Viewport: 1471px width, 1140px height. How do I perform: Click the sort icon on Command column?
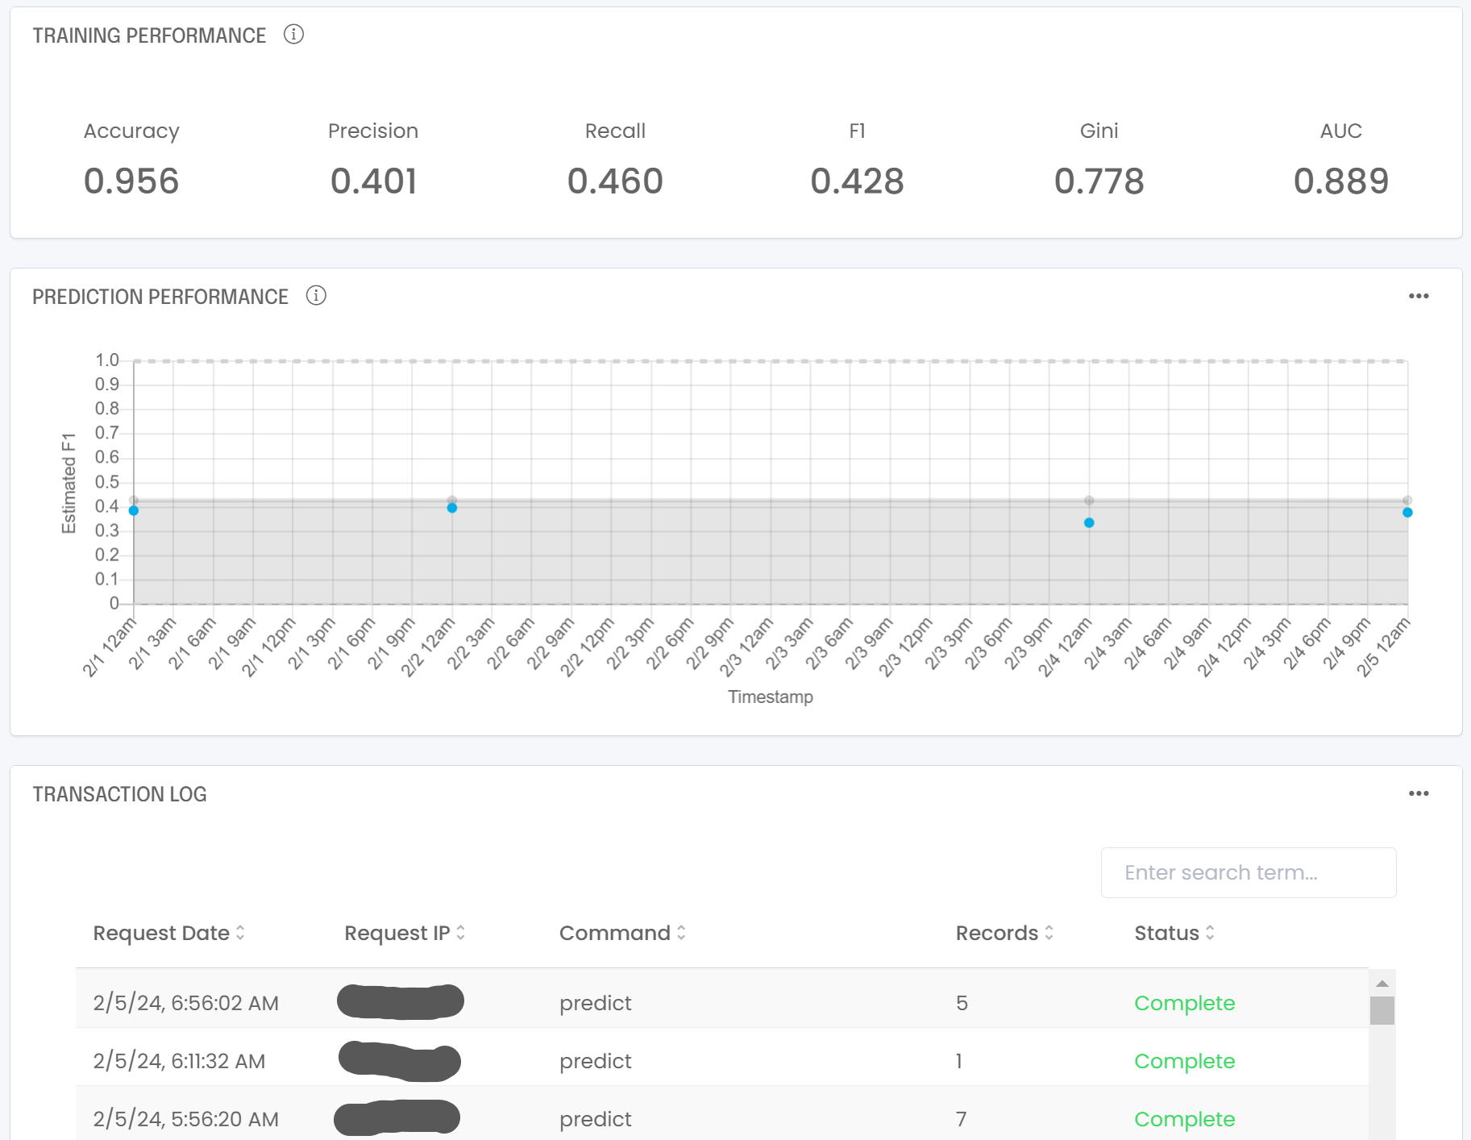(x=679, y=933)
